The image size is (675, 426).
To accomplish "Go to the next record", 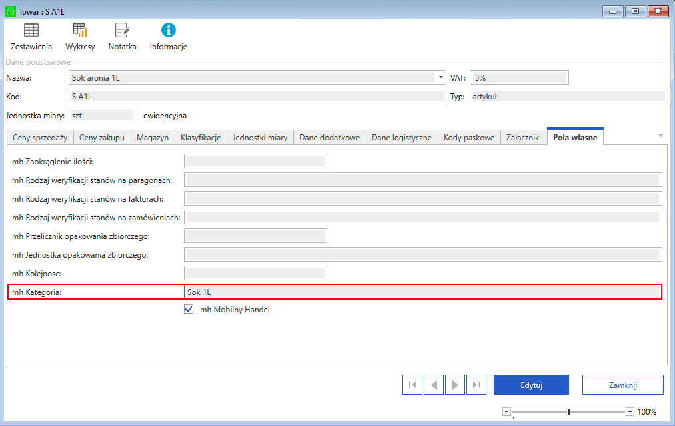I will [x=455, y=385].
